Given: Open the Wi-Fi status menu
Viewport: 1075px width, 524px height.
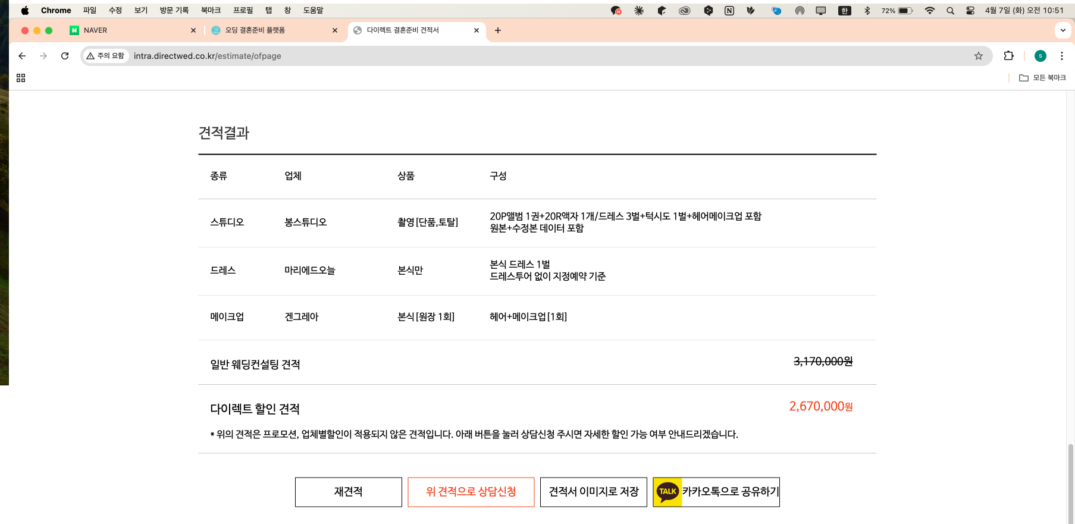Looking at the screenshot, I should pos(930,11).
